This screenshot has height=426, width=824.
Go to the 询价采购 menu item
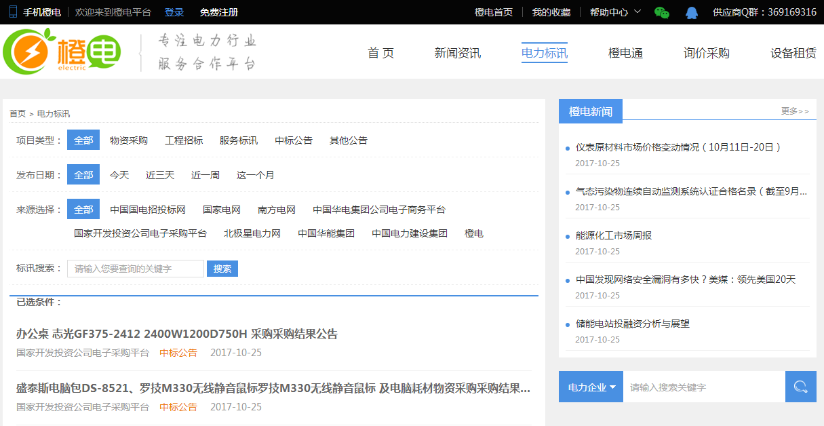[706, 53]
